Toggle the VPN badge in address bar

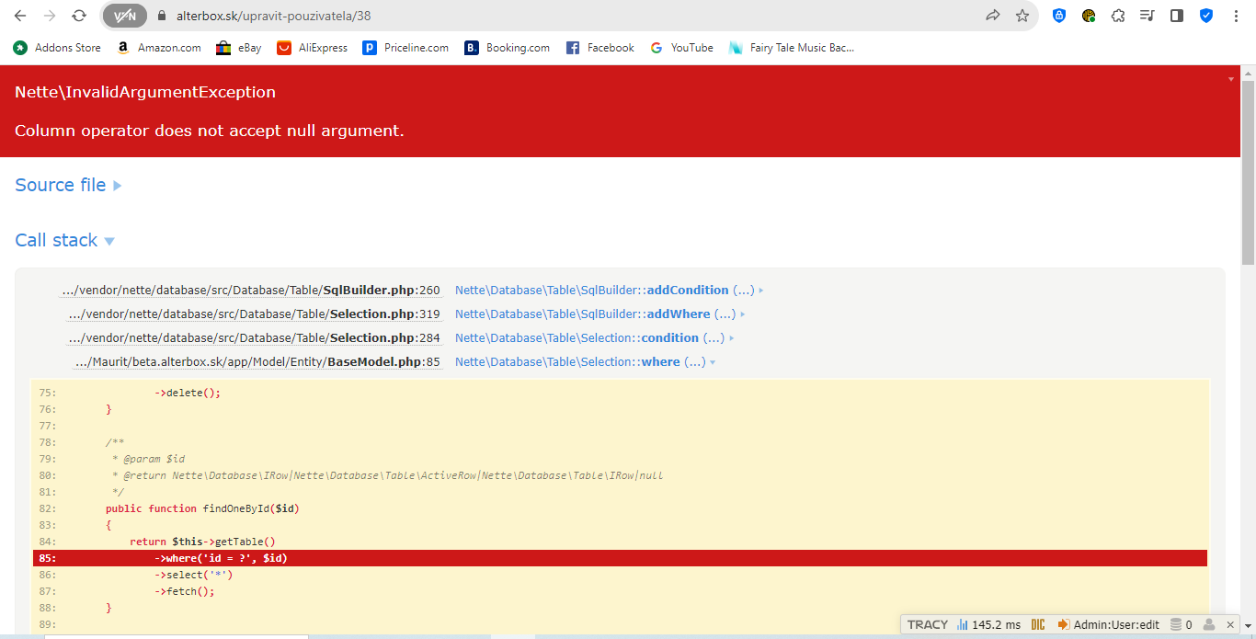point(124,16)
